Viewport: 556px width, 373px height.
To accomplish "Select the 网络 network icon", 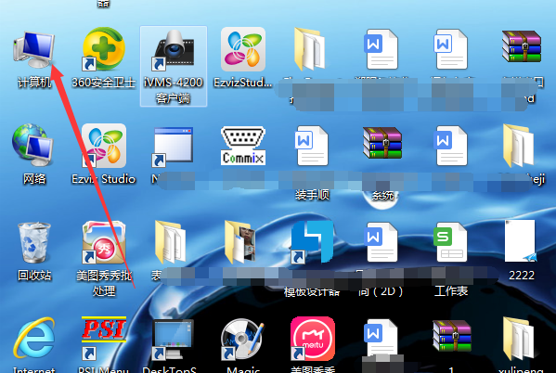I will (33, 146).
